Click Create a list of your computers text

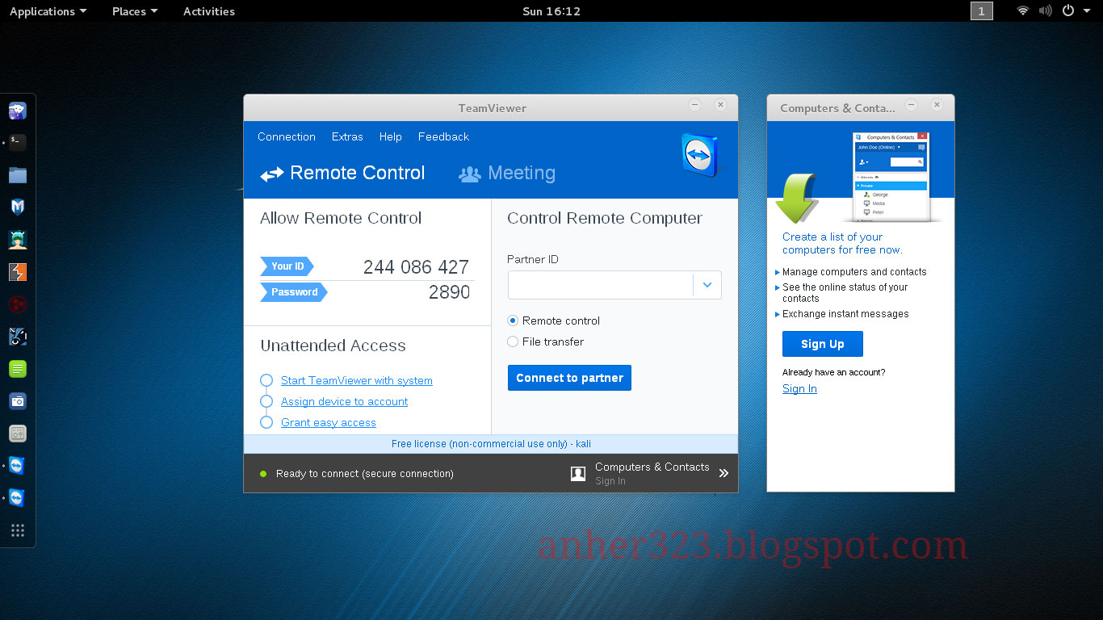[842, 243]
